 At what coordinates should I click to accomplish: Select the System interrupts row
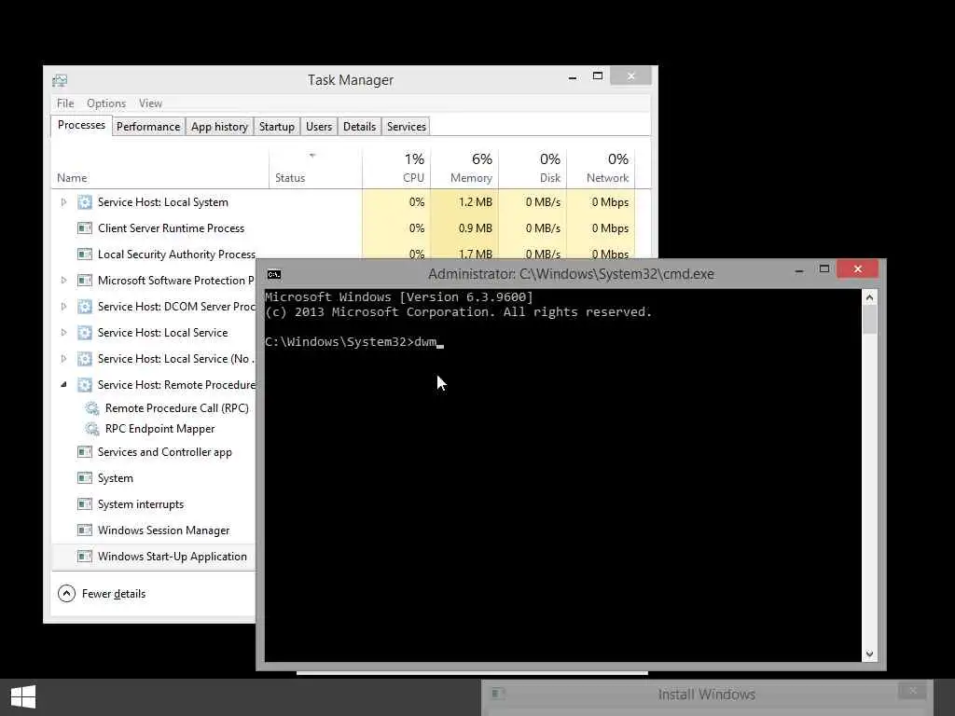coord(154,504)
